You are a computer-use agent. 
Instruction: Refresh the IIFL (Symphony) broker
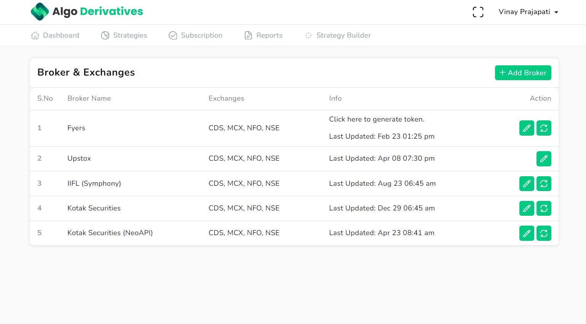(x=544, y=183)
